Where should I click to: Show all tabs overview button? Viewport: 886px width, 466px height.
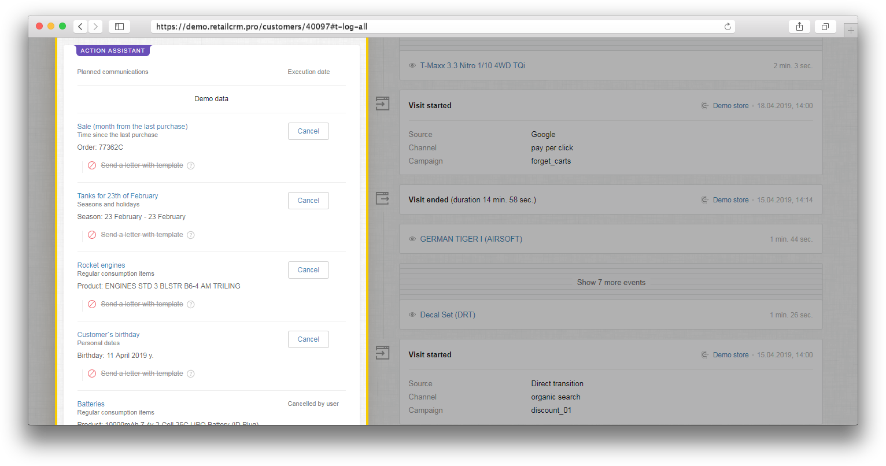(825, 27)
